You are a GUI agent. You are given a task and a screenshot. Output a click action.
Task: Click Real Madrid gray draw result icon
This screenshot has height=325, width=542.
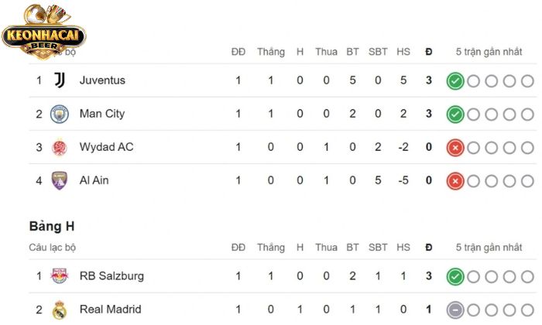click(x=455, y=310)
